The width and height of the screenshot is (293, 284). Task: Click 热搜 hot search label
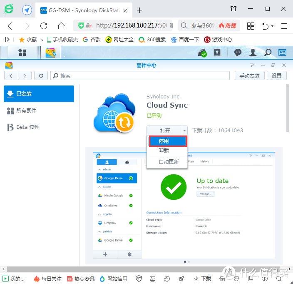(x=228, y=25)
